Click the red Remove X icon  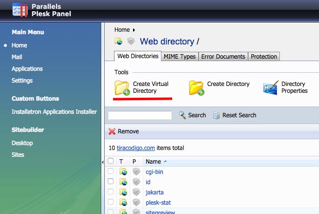(x=112, y=131)
